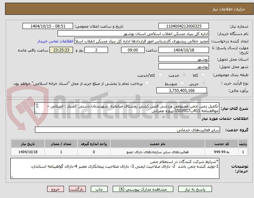Click the تعداد / مقدار column header
The height and width of the screenshot is (198, 254).
tap(61, 144)
